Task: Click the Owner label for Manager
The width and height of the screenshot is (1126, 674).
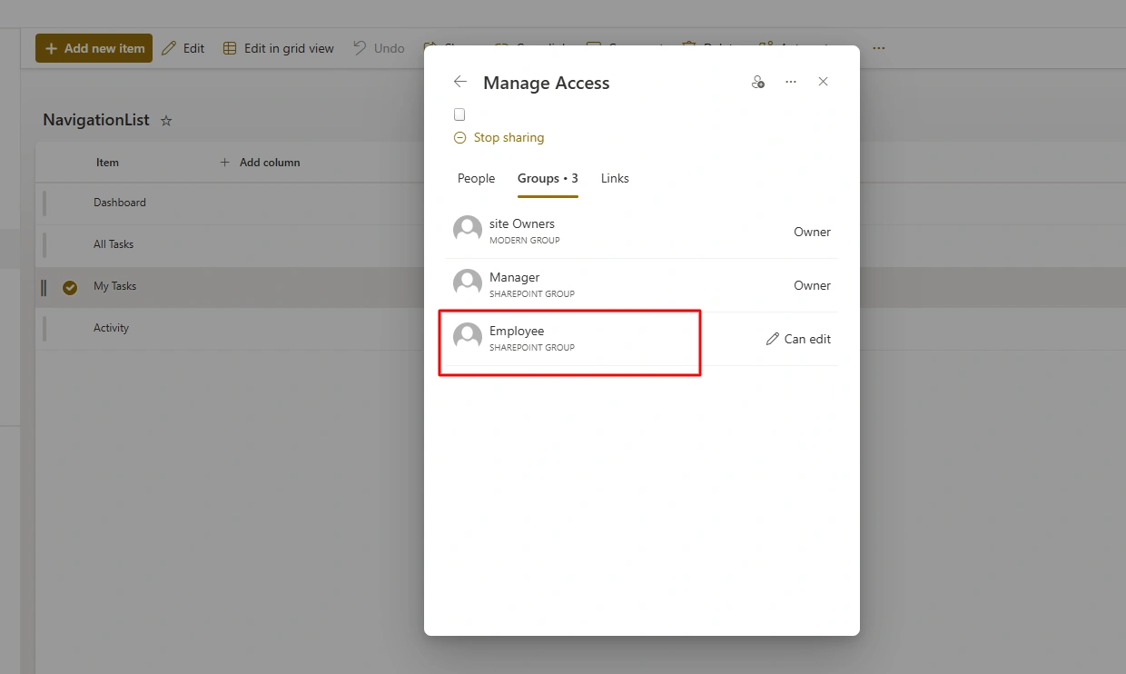Action: (812, 285)
